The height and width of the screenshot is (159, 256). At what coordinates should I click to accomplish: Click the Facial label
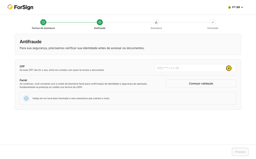pyautogui.click(x=23, y=80)
